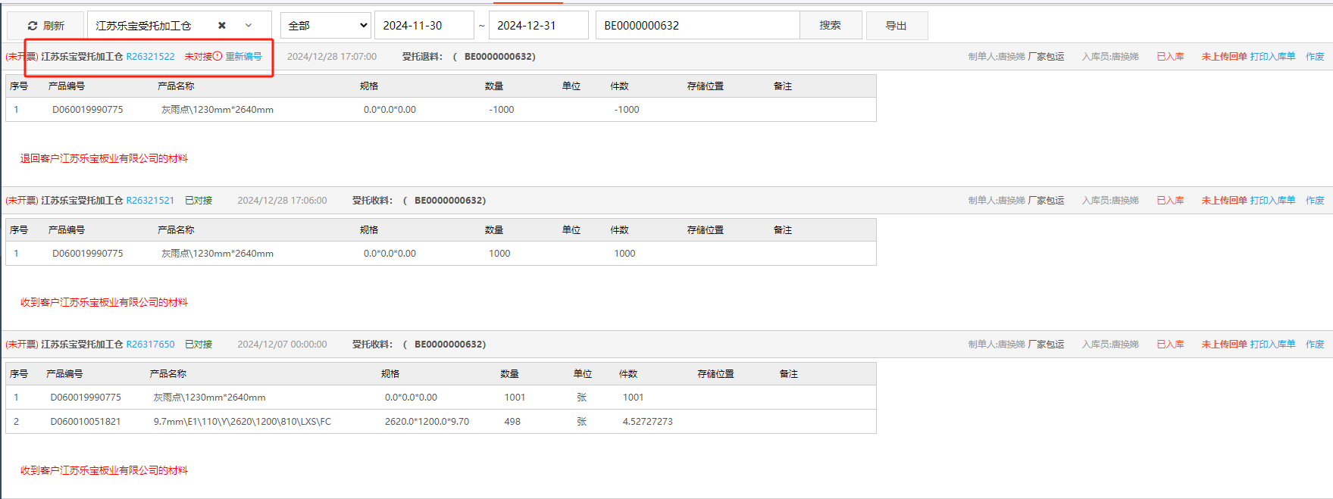
Task: Click 打印入库单 for order R26321522
Action: 1272,57
